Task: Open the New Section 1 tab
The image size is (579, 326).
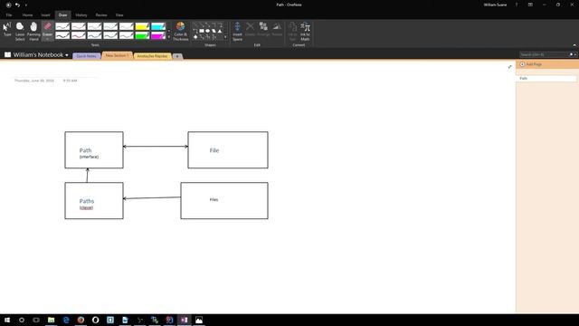Action: click(117, 55)
